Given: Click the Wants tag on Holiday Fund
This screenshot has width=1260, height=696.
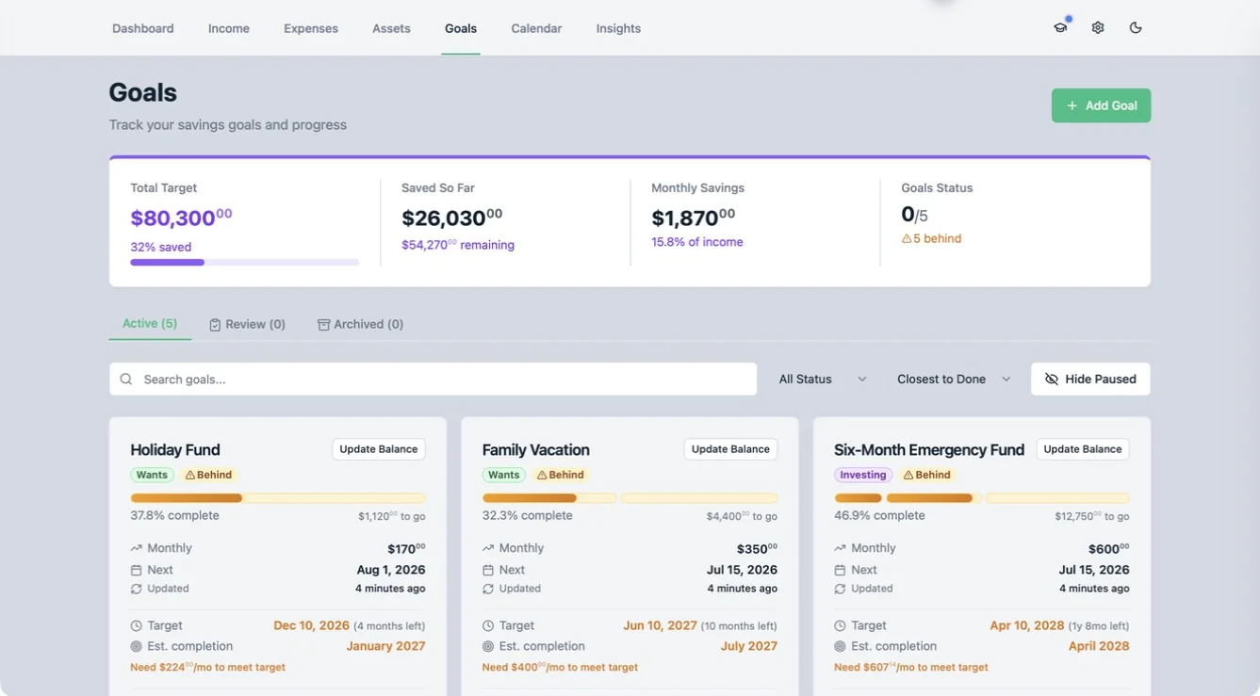Looking at the screenshot, I should pyautogui.click(x=152, y=476).
